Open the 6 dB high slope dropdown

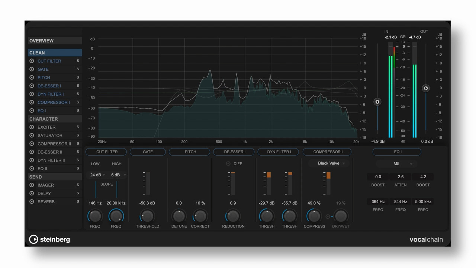tap(119, 175)
